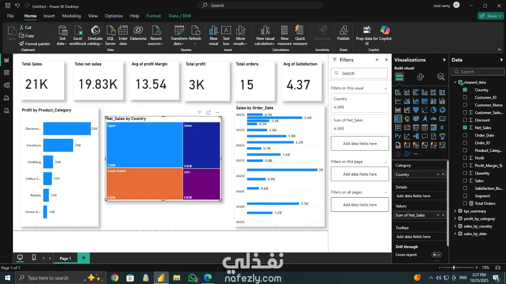
Task: Create a New measure
Action: pyautogui.click(x=285, y=35)
